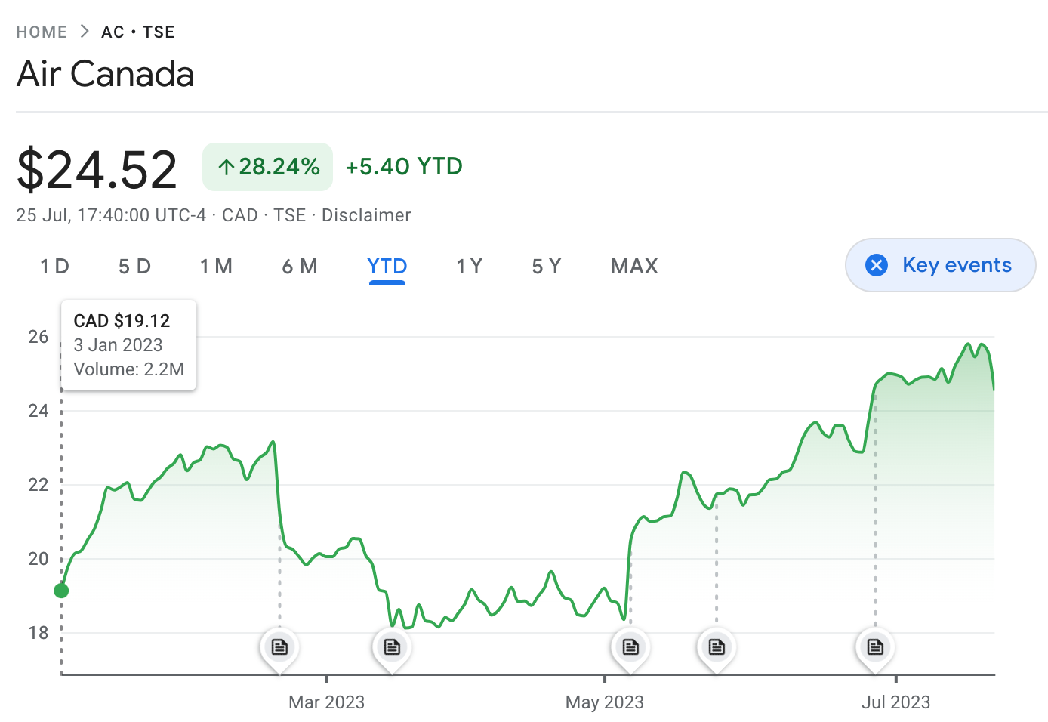Click the X icon in Key events chip
Image resolution: width=1048 pixels, height=722 pixels.
pos(877,265)
